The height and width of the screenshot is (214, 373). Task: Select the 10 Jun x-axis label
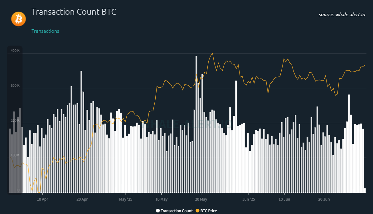pos(284,199)
